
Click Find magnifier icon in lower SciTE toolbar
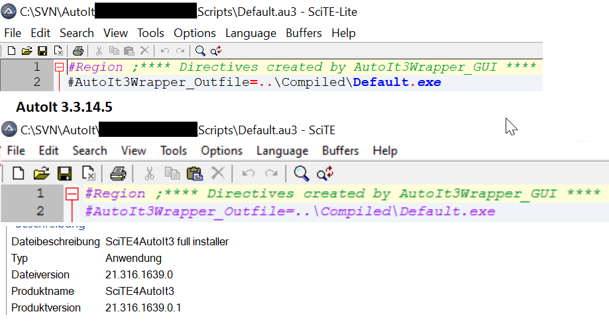302,174
